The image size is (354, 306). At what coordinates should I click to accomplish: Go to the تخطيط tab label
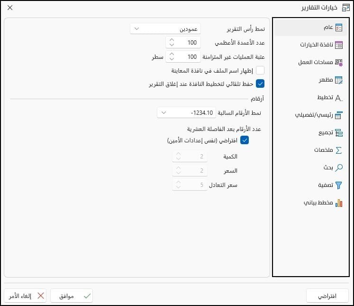coord(325,97)
